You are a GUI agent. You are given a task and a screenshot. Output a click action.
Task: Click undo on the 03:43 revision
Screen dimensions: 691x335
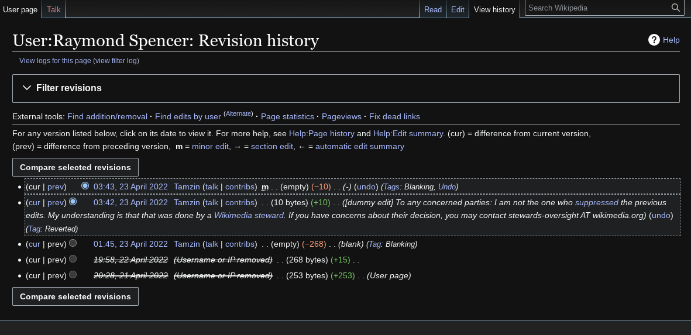click(x=366, y=187)
